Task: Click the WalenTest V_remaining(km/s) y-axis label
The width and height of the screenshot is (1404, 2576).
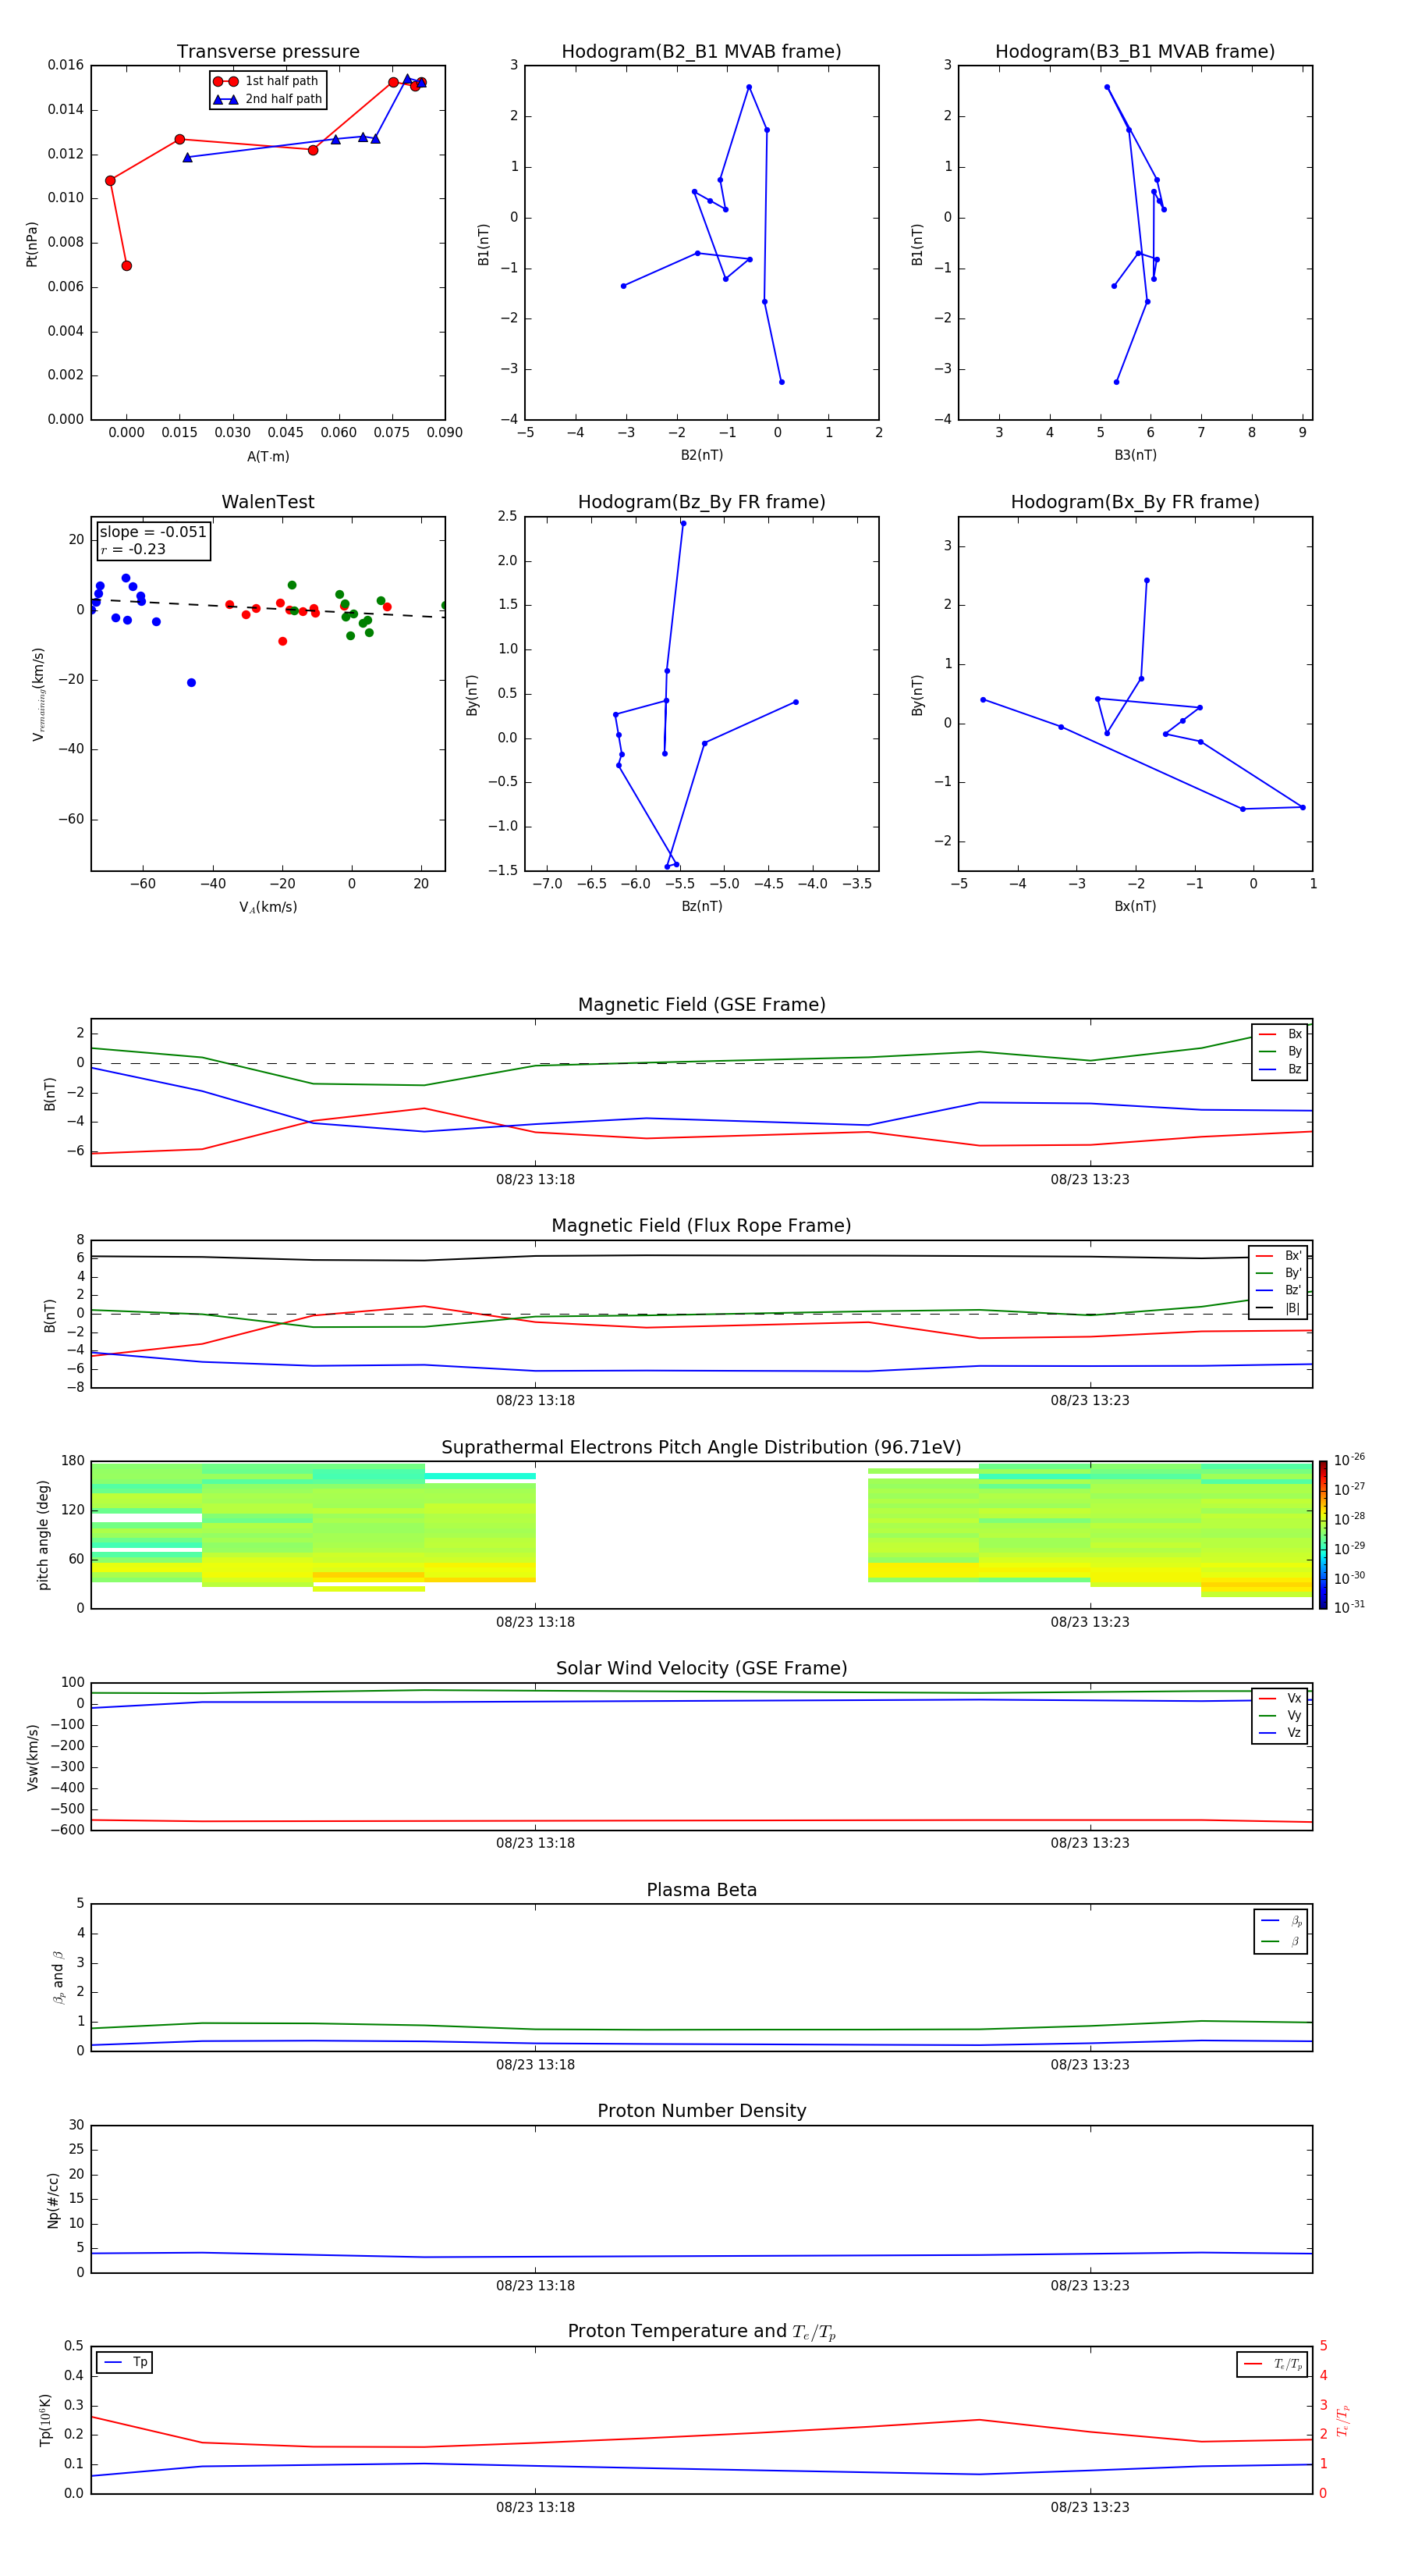Action: tap(38, 694)
